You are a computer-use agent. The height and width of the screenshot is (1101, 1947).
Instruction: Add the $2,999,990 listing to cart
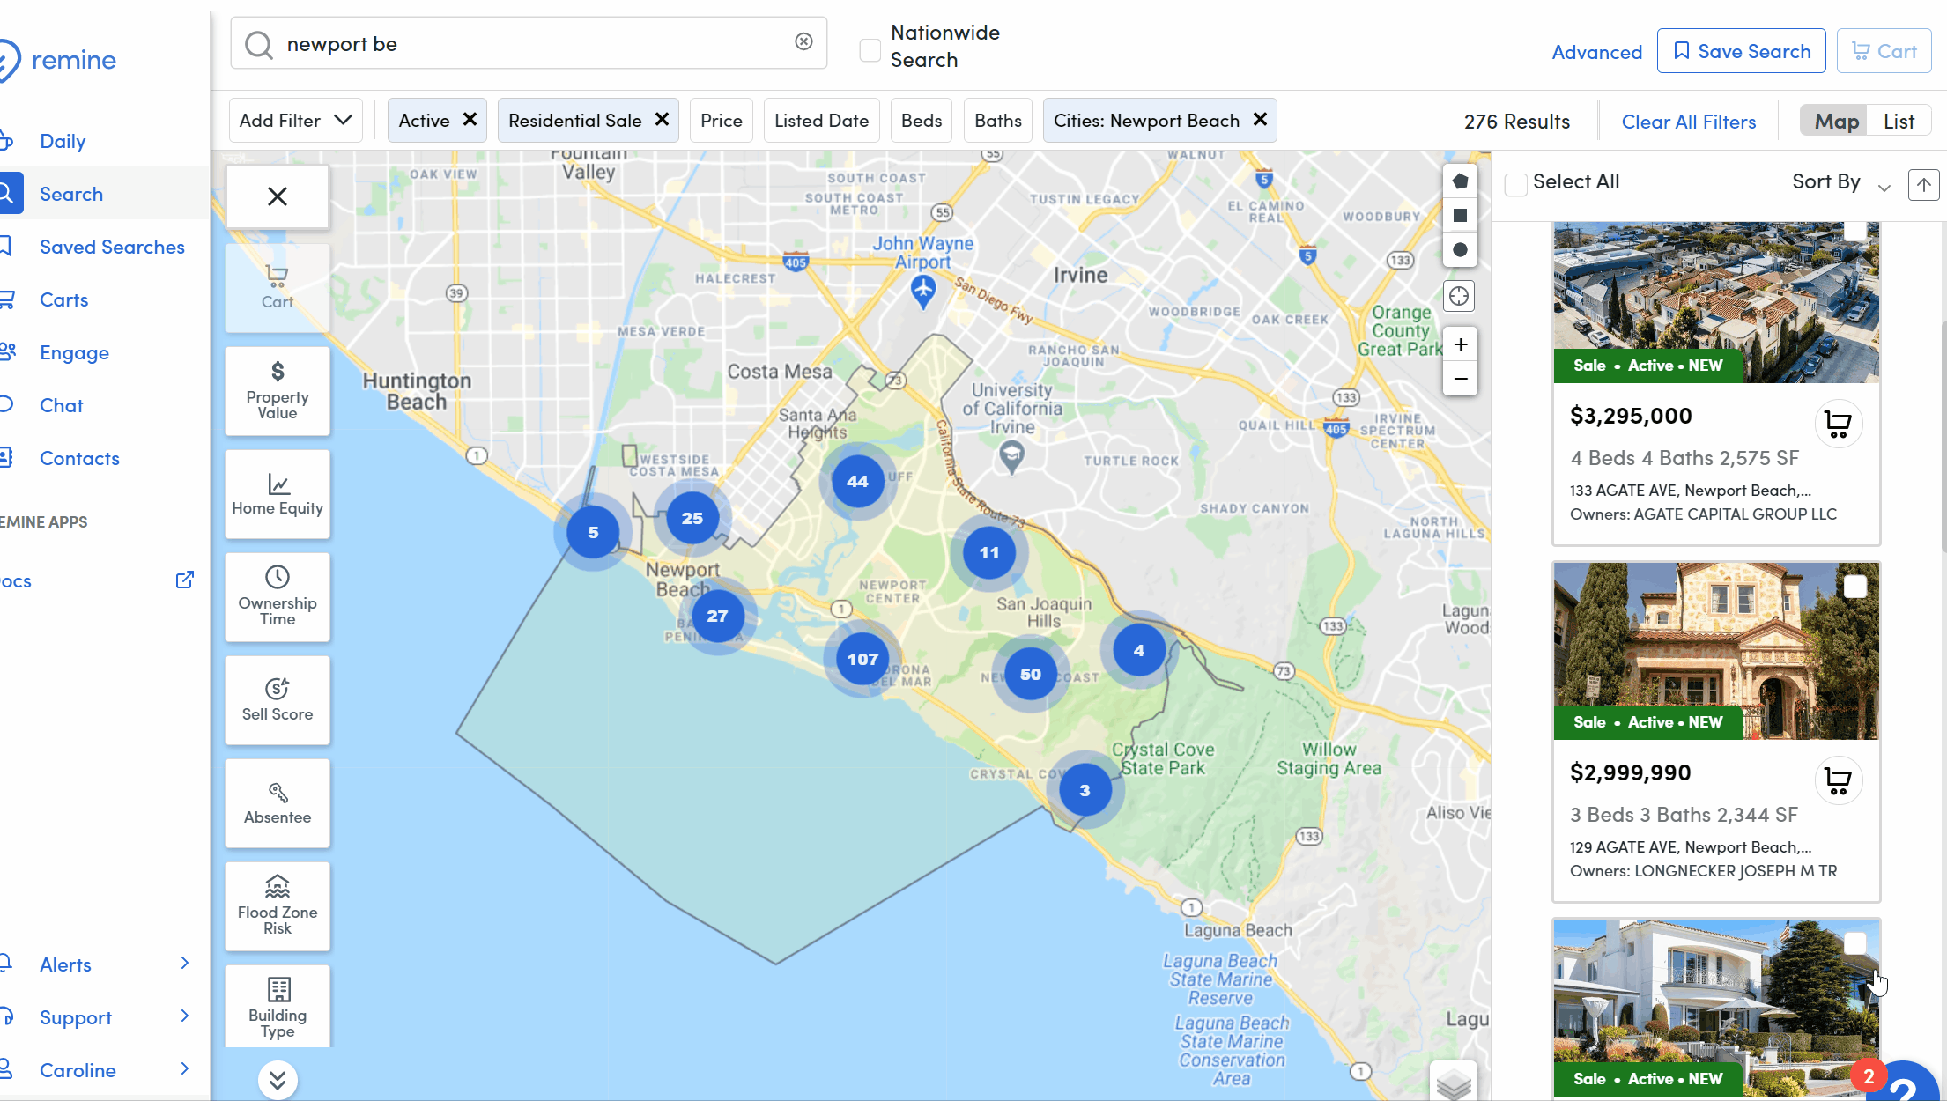pos(1839,780)
